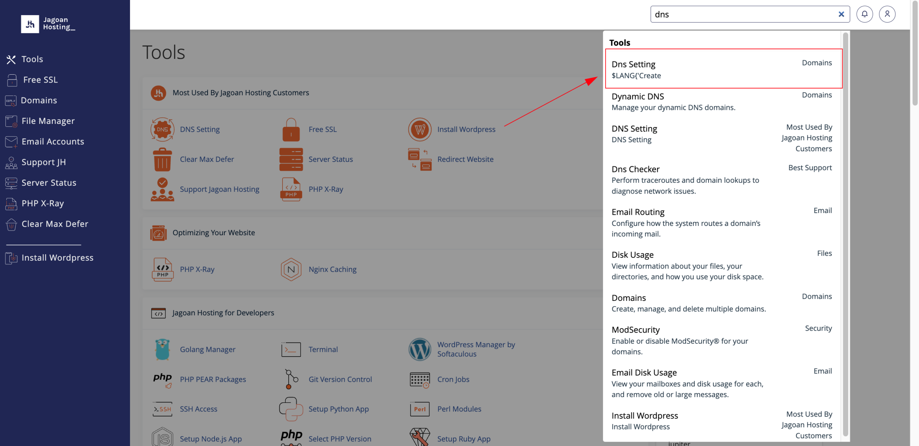The height and width of the screenshot is (446, 919).
Task: Click the notifications bell icon
Action: [864, 14]
